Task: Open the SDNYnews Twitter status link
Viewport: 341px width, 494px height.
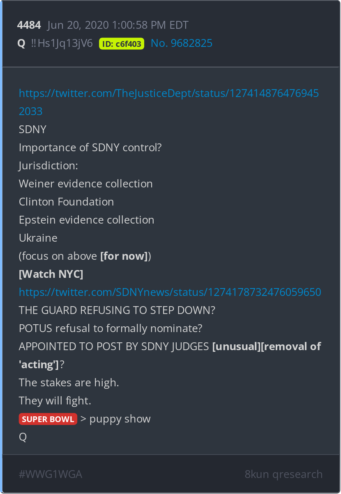Action: (x=170, y=292)
